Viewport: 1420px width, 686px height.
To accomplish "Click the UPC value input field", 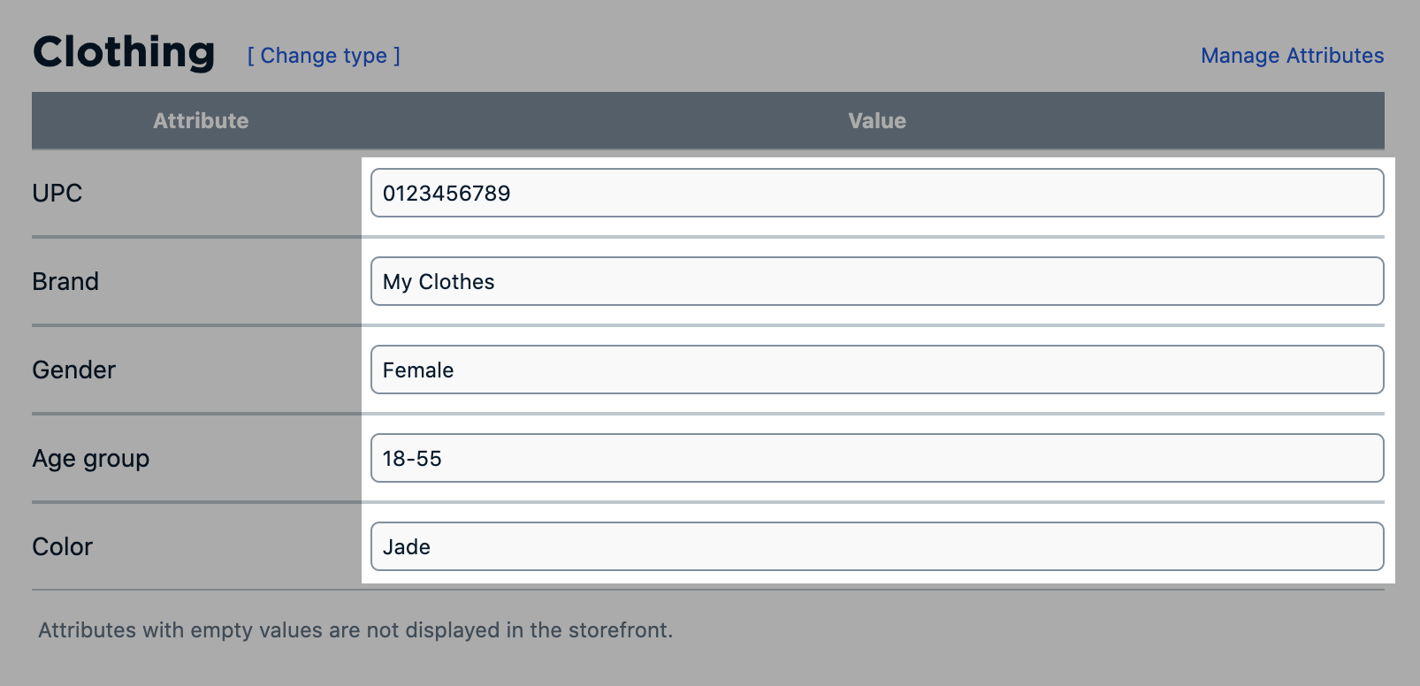I will [x=876, y=193].
